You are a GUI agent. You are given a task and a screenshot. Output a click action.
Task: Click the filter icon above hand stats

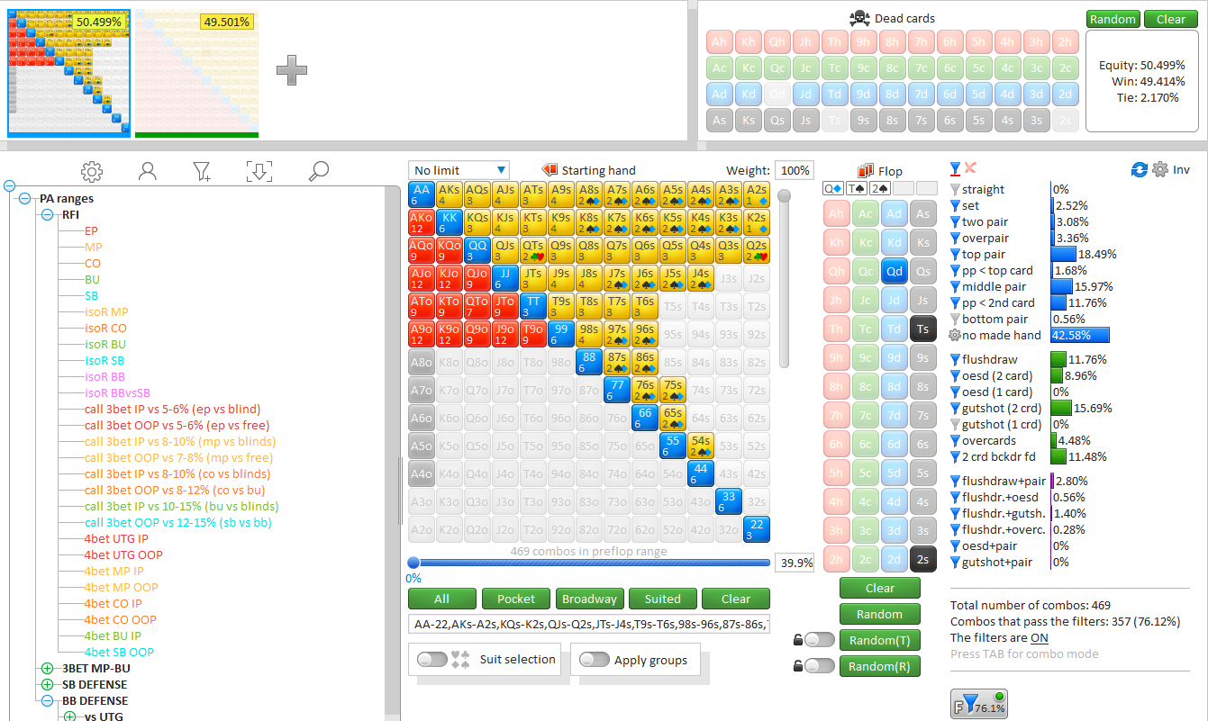[956, 168]
